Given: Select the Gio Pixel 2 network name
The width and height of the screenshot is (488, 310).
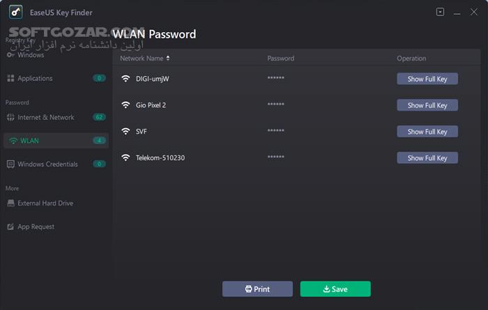Looking at the screenshot, I should pos(151,105).
